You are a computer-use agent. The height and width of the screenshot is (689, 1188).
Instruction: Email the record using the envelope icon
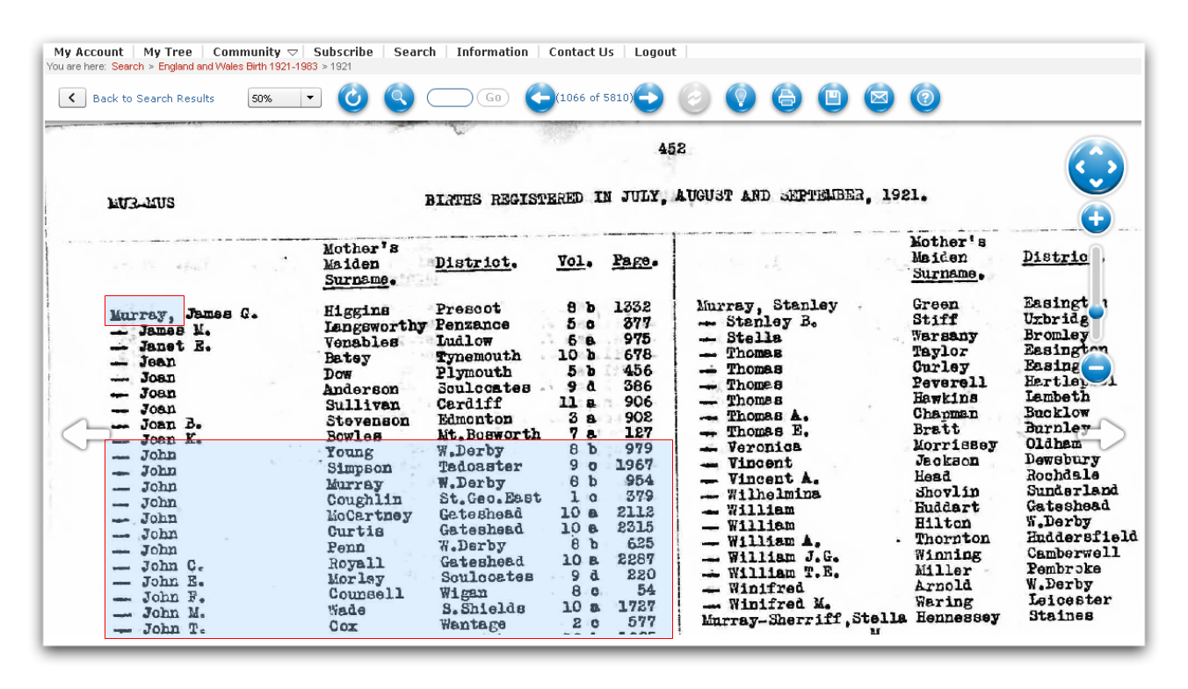879,98
